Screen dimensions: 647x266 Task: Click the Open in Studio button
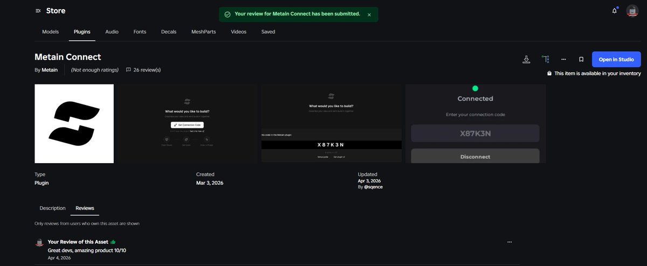616,59
